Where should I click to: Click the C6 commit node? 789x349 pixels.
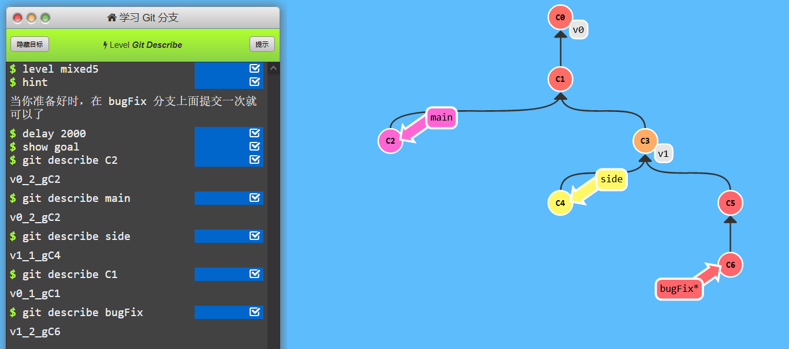730,265
